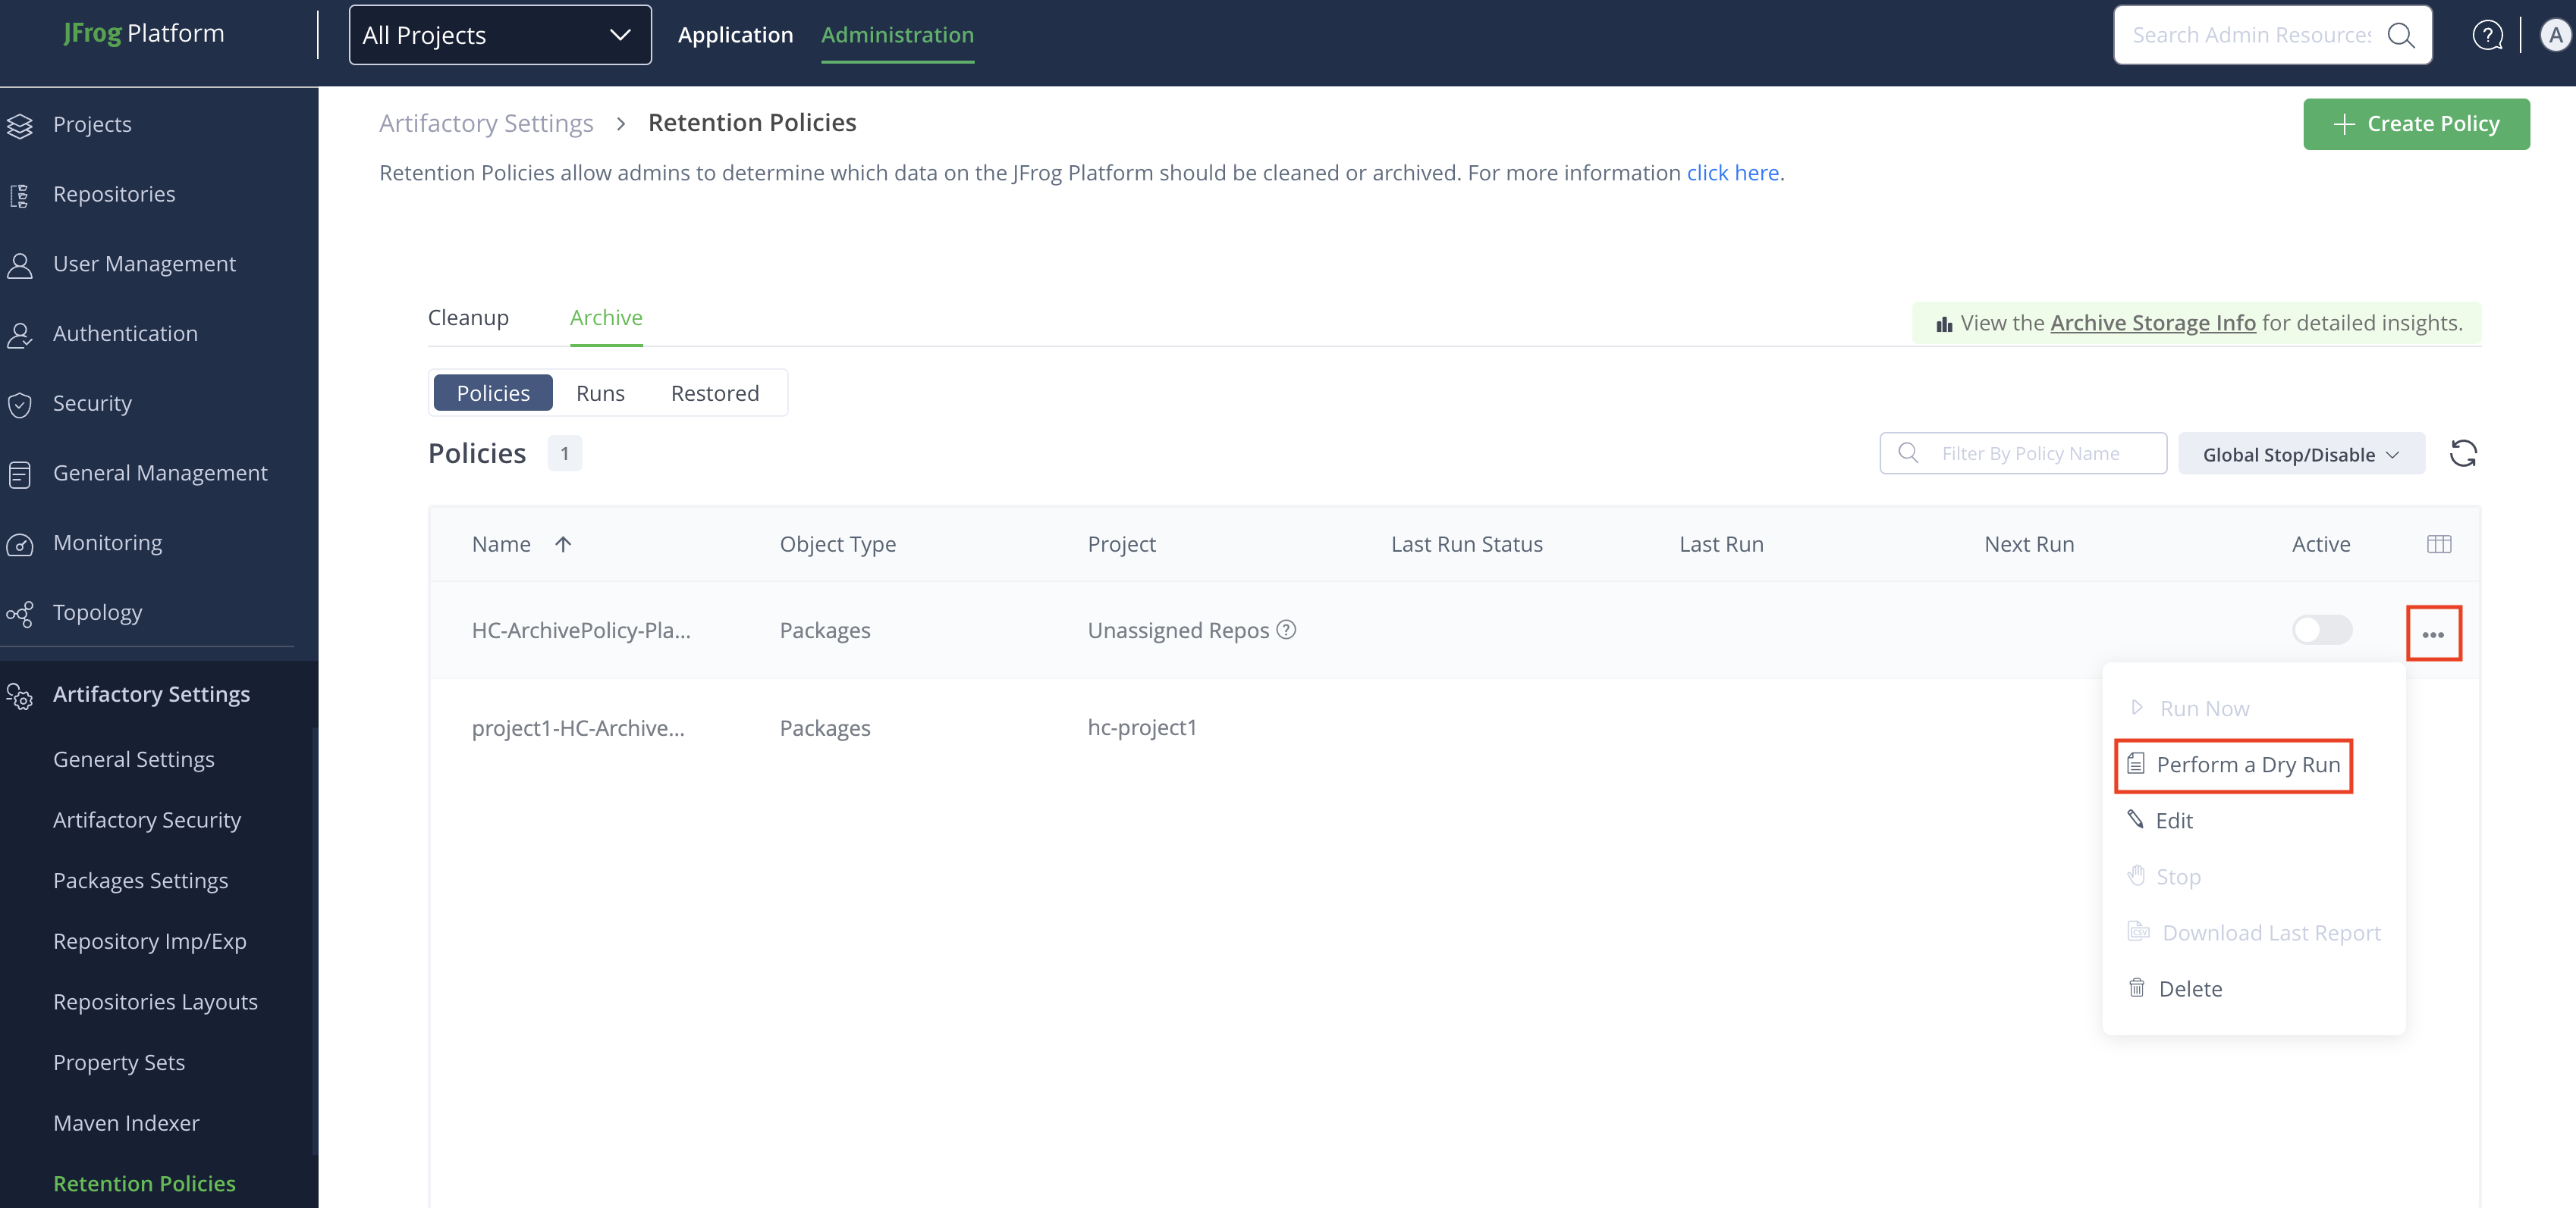Switch to the Restored view
2576x1208 pixels.
pos(714,393)
